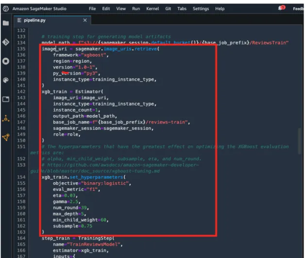
Task: Open the View menu
Action: tap(121, 9)
